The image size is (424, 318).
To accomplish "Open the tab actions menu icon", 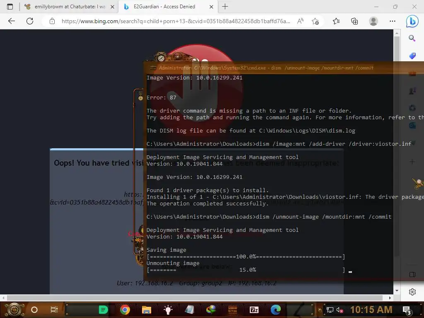I will 10,7.
